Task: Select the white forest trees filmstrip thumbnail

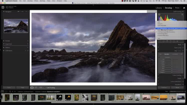Action: tap(50, 97)
